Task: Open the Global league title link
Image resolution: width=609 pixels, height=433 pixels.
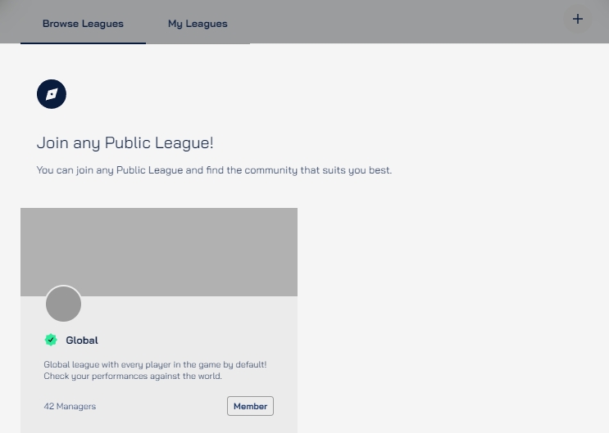Action: click(82, 340)
